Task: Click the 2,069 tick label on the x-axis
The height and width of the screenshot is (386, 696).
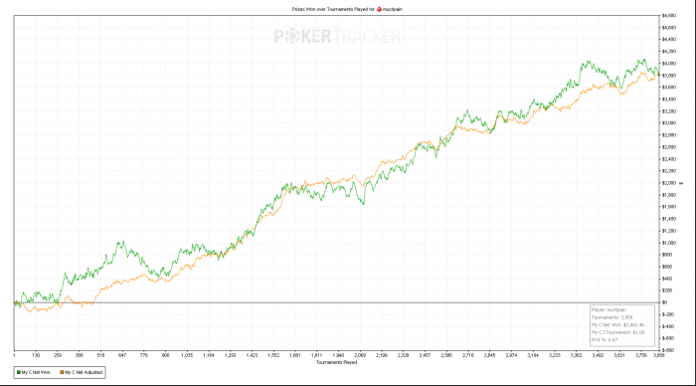Action: point(360,355)
